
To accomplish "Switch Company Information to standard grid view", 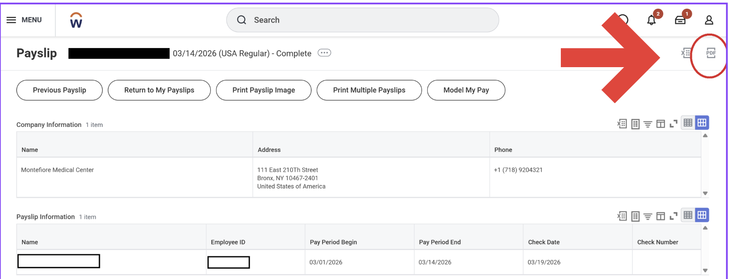I will pos(702,123).
